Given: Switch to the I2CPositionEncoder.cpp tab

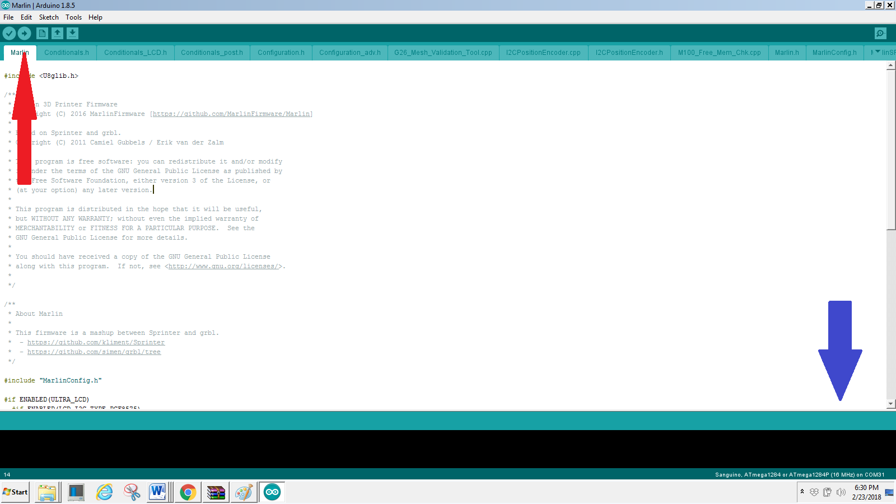Looking at the screenshot, I should click(543, 53).
